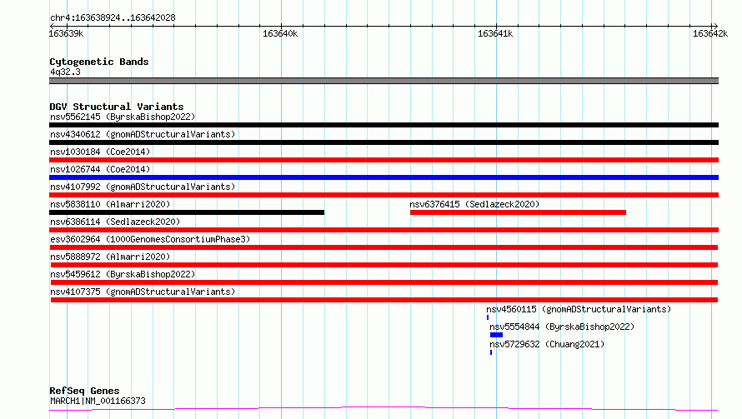Image resolution: width=742 pixels, height=419 pixels.
Task: Click the red bar of nsv6386114
Action: click(x=384, y=230)
